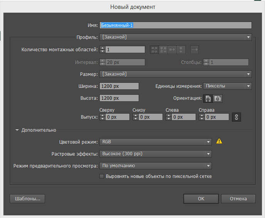This screenshot has height=218, width=265.
Task: Select arrange by column artboard layout icon
Action: [181, 50]
